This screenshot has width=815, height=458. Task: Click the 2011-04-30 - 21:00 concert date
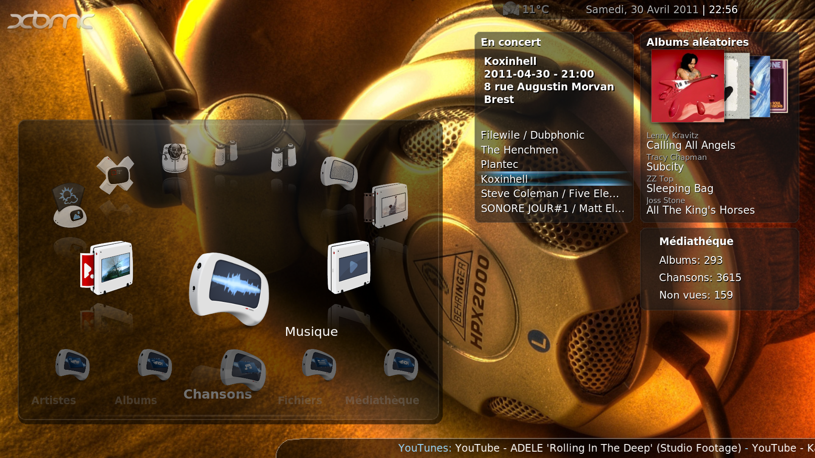coord(539,74)
